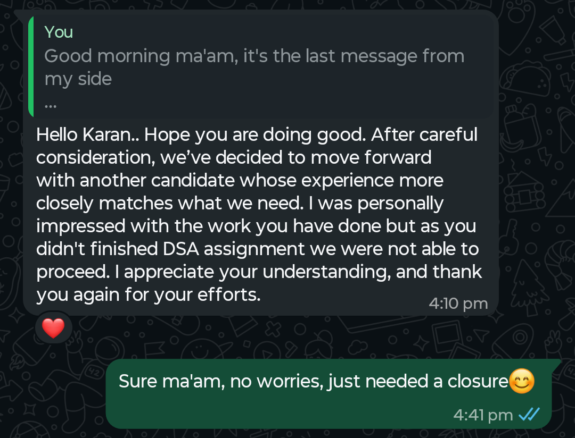Click the word "closure" in sent message
Viewport: 575px width, 438px height.
click(478, 382)
